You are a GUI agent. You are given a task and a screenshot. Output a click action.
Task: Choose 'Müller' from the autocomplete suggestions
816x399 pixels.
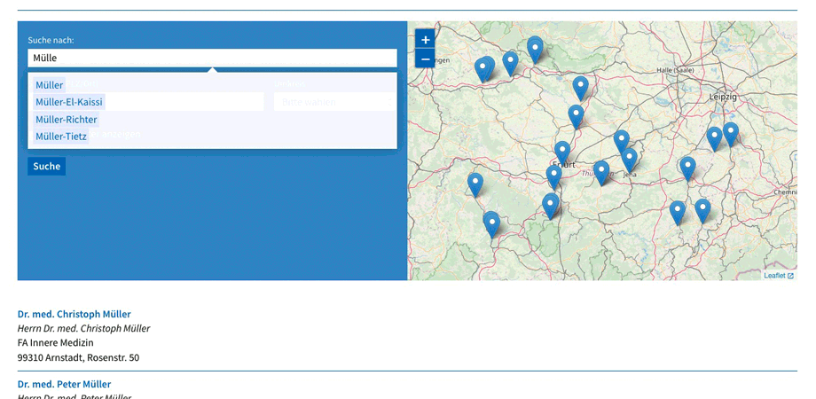(x=50, y=85)
